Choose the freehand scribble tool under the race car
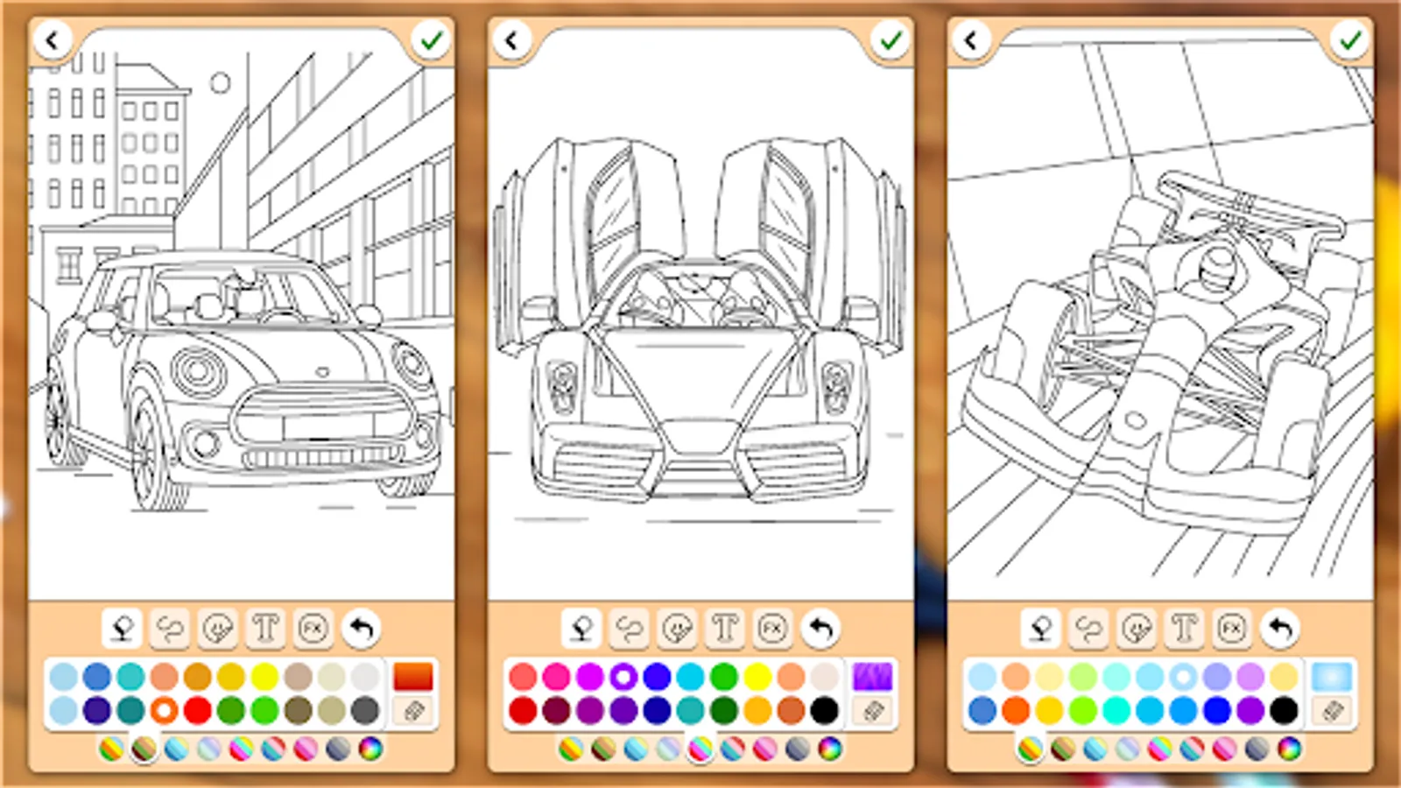Viewport: 1401px width, 788px height. (1088, 628)
